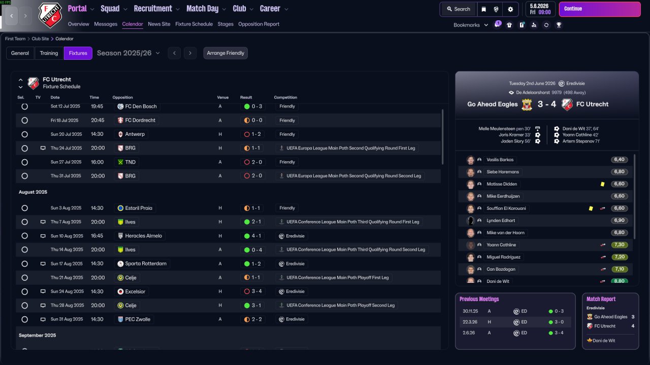Click the FC Utrecht crest beside the 3 - 4 score
This screenshot has height=365, width=650.
point(567,104)
